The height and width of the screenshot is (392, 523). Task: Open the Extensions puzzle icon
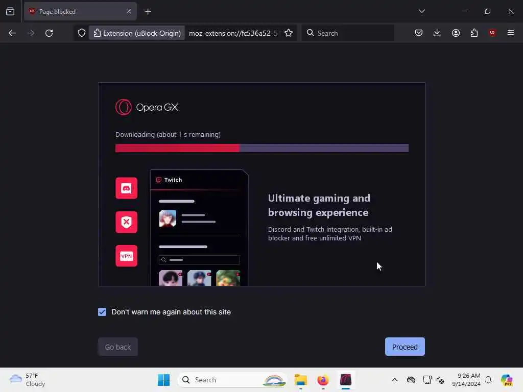coord(474,33)
